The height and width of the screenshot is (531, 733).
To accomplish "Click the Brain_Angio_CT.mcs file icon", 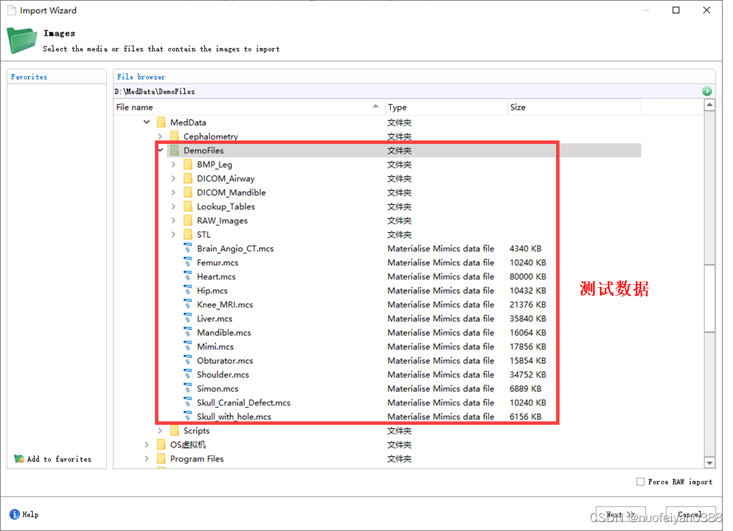I will pos(187,248).
